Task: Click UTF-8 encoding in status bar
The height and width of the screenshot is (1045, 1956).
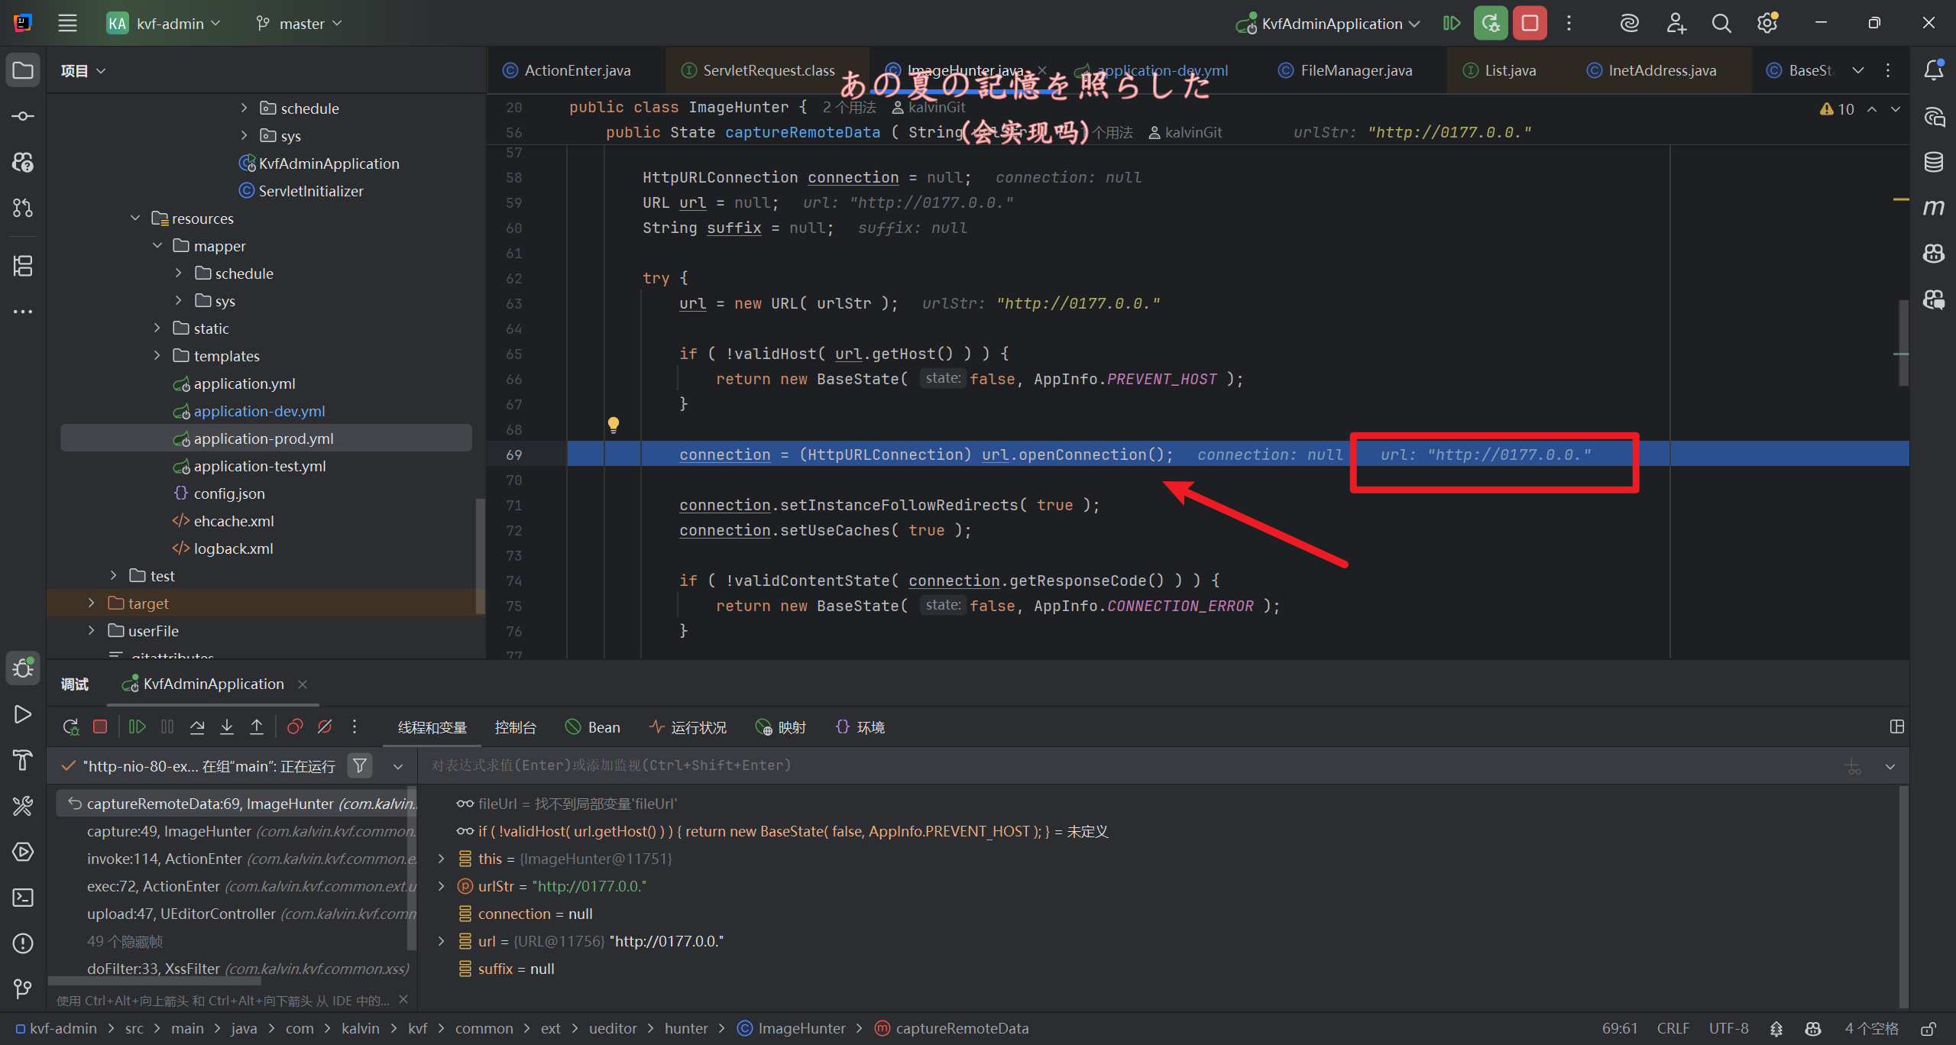Action: pos(1728,1028)
